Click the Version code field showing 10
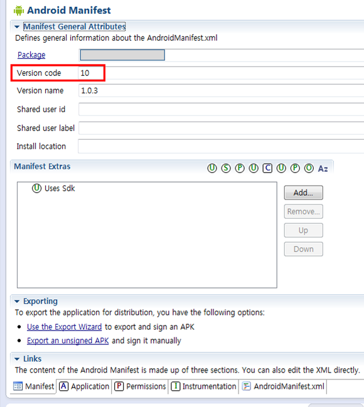The width and height of the screenshot is (364, 407). 222,73
